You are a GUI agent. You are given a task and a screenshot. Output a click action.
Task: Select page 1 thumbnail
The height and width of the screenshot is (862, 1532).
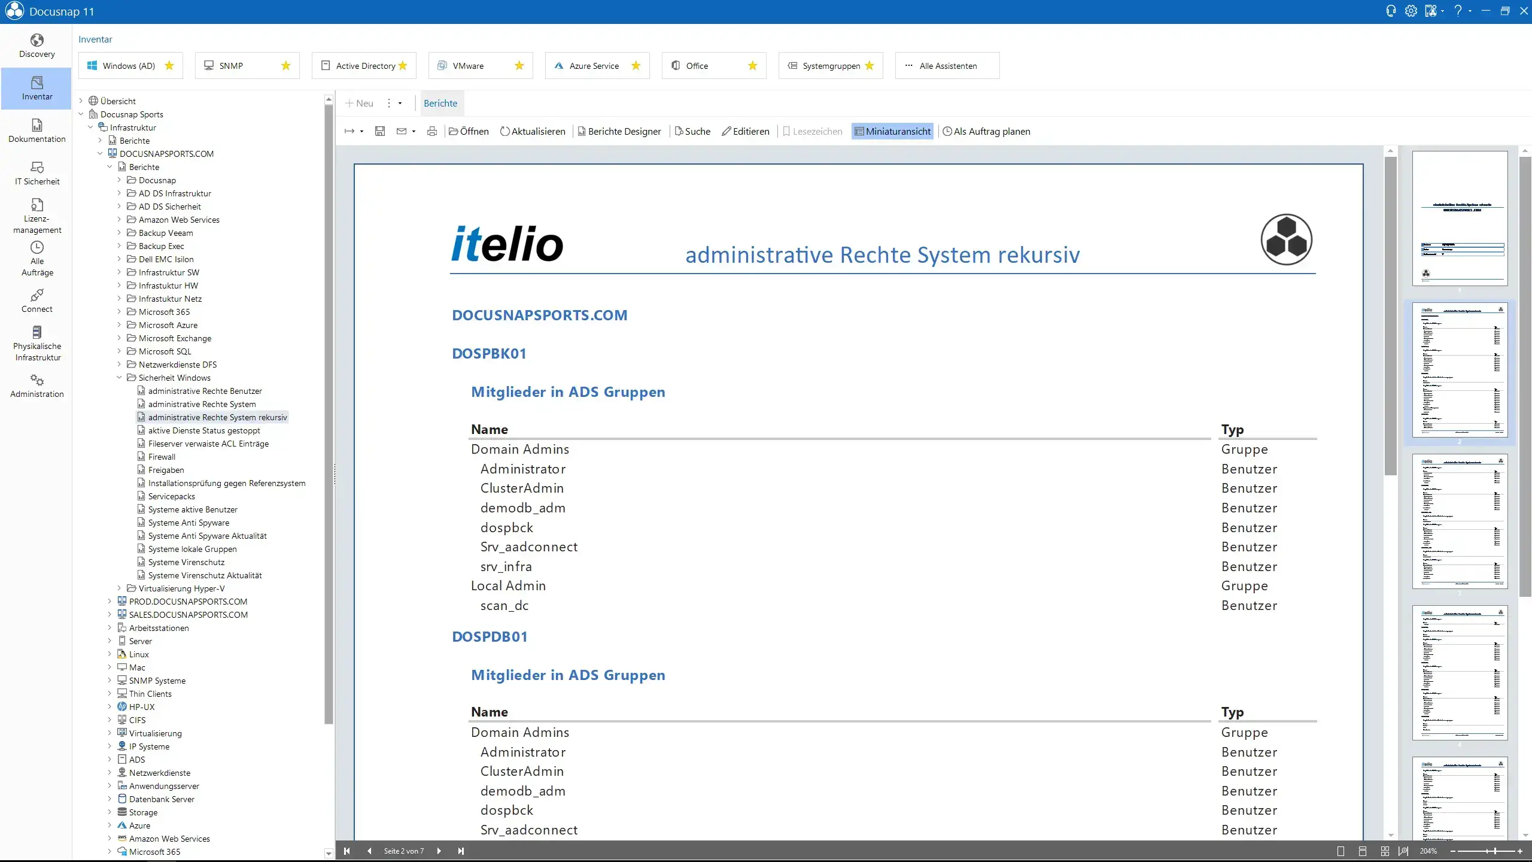(x=1460, y=218)
